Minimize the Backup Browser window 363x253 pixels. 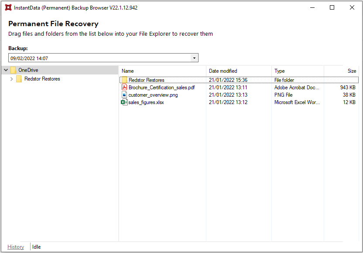coord(312,8)
